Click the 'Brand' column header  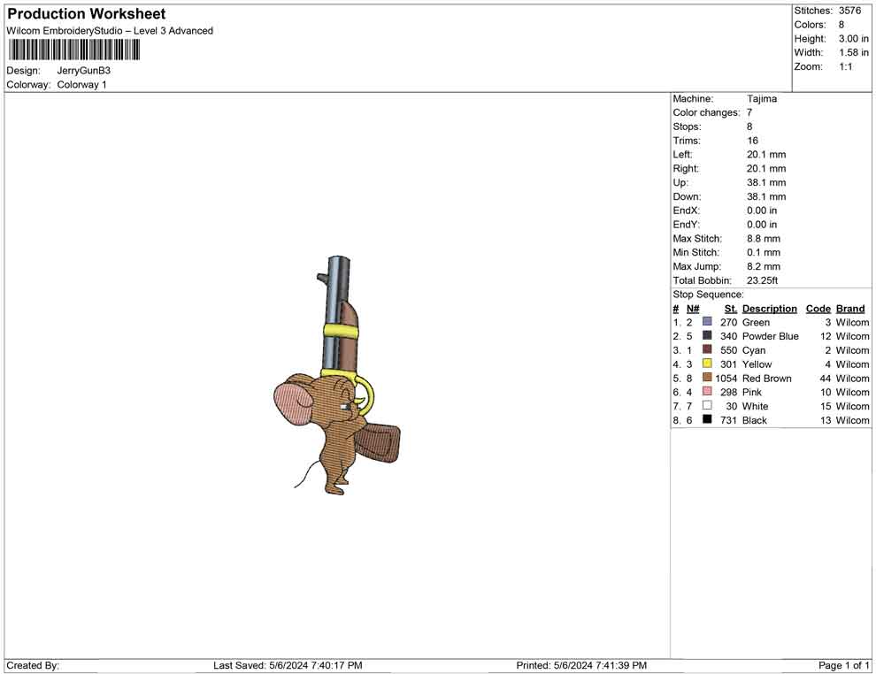[x=850, y=308]
